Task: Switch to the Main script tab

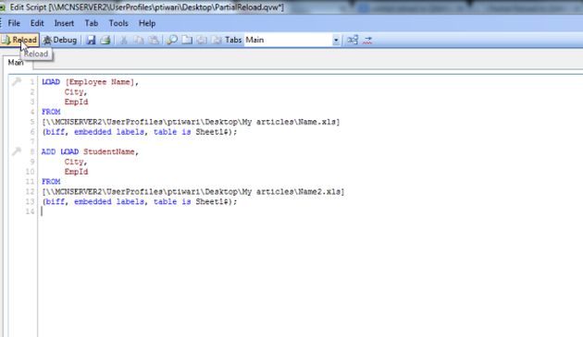Action: (16, 63)
